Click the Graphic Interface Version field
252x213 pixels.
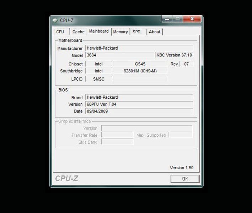pos(147,128)
